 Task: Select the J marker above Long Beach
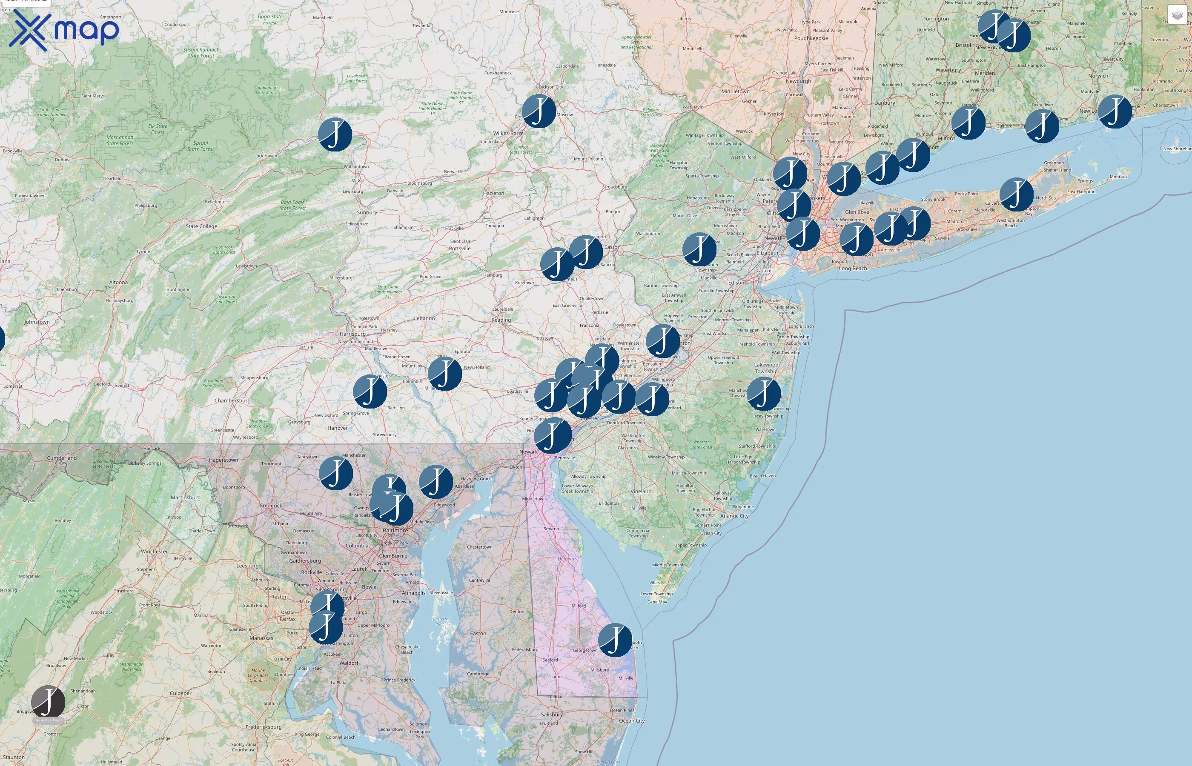point(856,239)
